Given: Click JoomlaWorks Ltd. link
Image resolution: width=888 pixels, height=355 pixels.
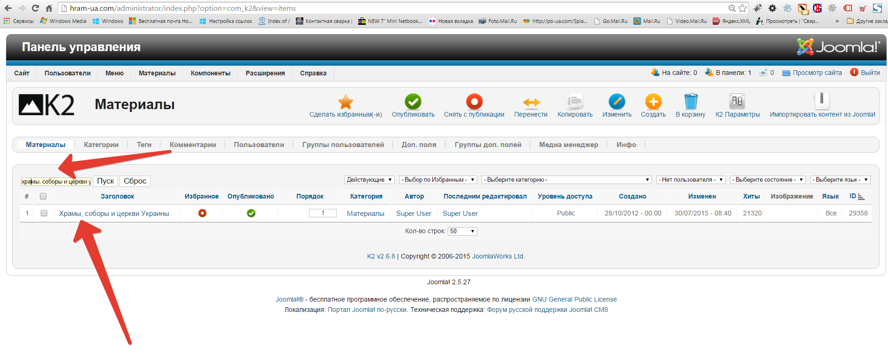Looking at the screenshot, I should pos(498,256).
